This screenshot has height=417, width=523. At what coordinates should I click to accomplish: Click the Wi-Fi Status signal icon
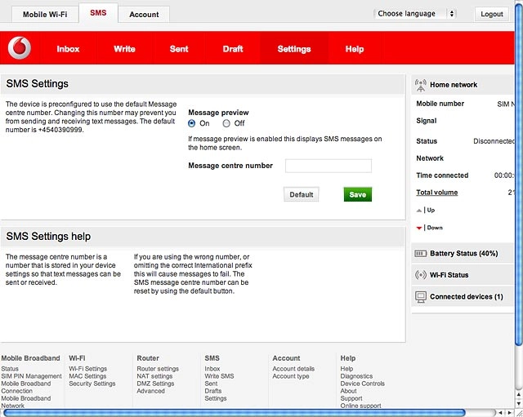pos(421,275)
